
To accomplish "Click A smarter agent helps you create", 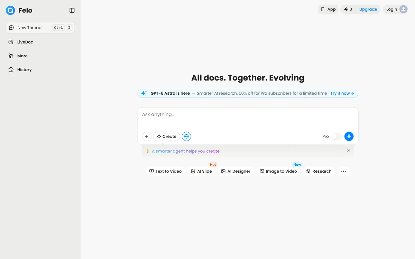I will [186, 151].
